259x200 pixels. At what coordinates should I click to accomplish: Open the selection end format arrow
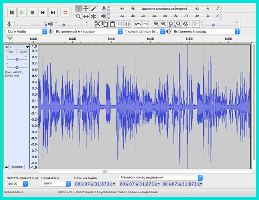(201, 184)
